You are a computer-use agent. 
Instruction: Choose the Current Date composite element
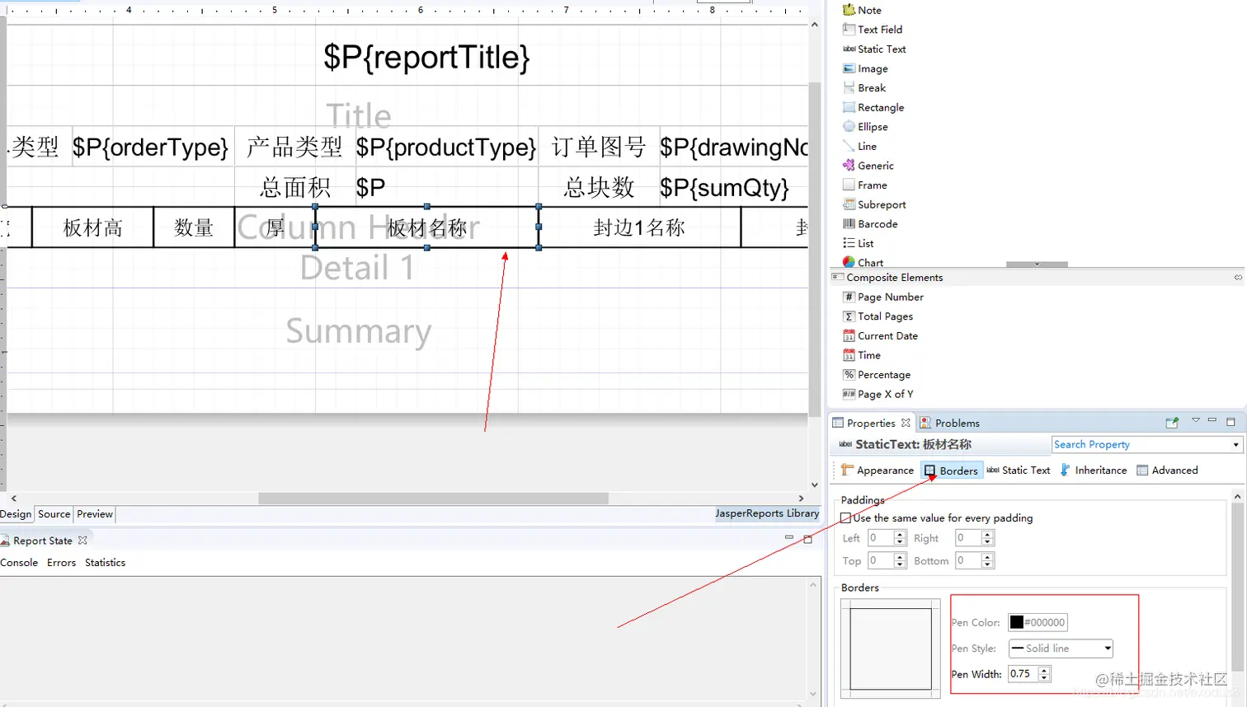click(880, 336)
